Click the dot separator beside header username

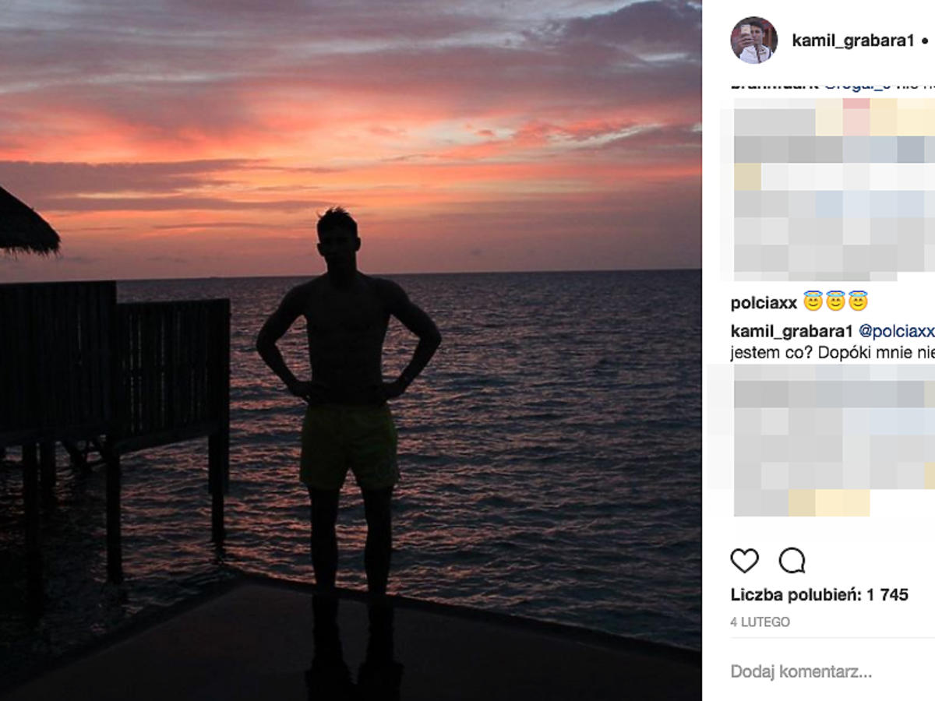[925, 41]
